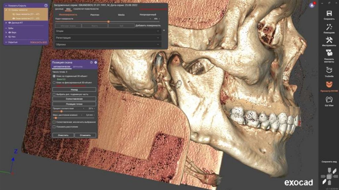Collapse the Сканы челюсти group
This screenshot has width=339, height=190.
(6, 10)
